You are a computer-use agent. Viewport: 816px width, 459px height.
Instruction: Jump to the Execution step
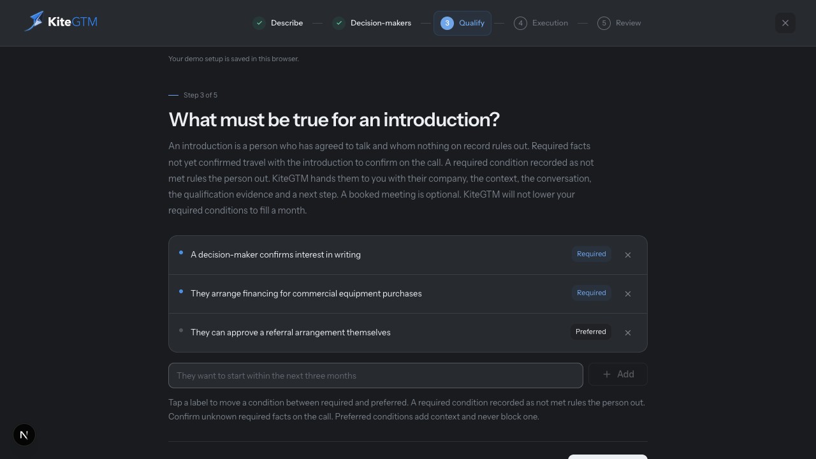[x=541, y=23]
